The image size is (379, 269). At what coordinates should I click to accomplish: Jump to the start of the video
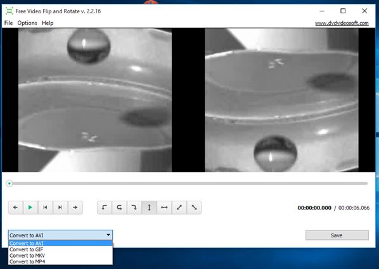pos(45,208)
